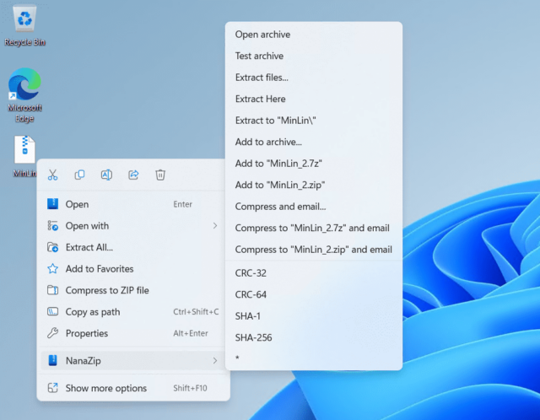Choose Extract All... entry

tap(132, 247)
